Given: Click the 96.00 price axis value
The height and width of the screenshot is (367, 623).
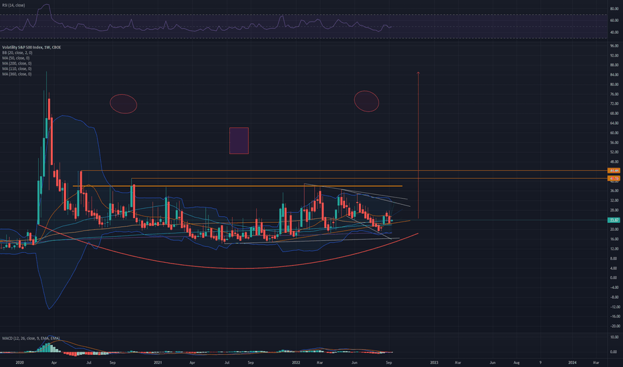Looking at the screenshot, I should click(614, 46).
